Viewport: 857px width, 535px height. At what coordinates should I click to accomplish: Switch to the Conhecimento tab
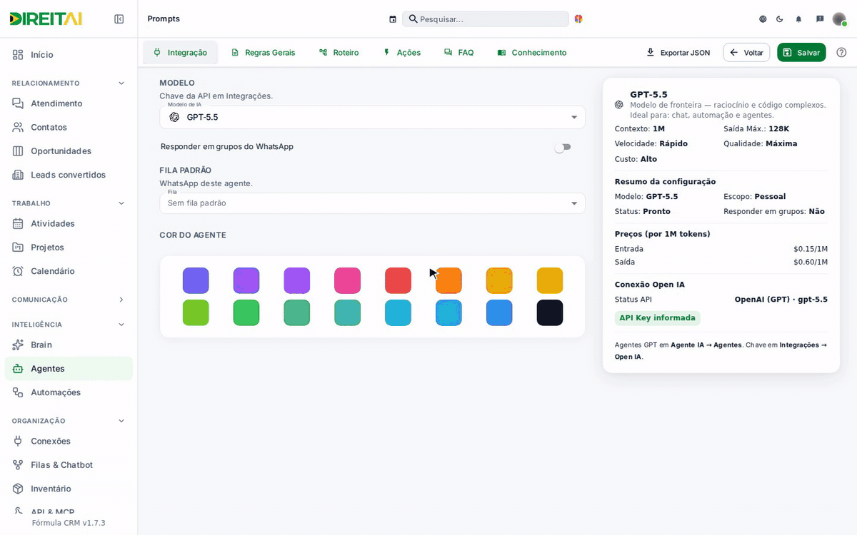(x=532, y=53)
